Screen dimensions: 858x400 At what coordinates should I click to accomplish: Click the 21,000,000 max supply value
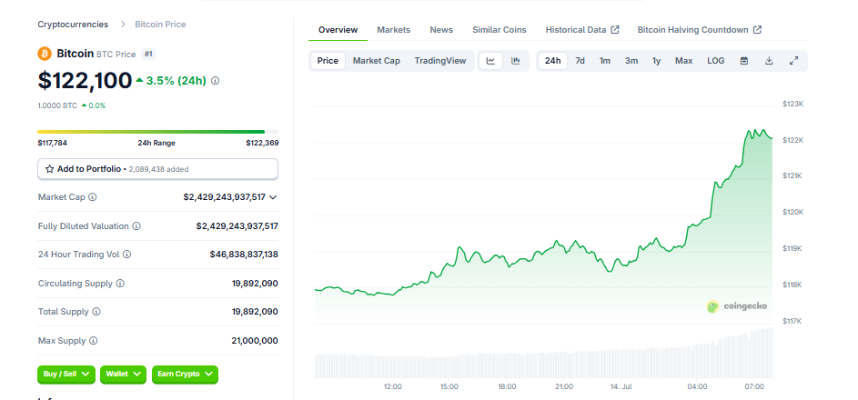[255, 340]
